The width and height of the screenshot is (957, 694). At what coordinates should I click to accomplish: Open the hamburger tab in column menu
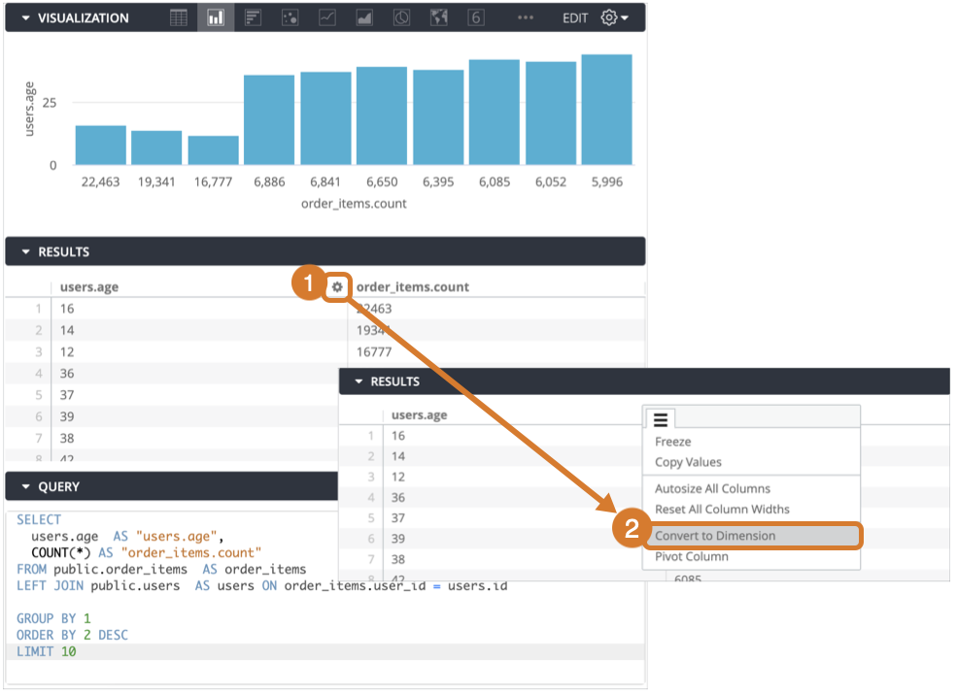click(660, 419)
